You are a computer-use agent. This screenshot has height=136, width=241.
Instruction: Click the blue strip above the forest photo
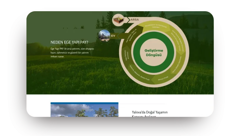(84, 103)
